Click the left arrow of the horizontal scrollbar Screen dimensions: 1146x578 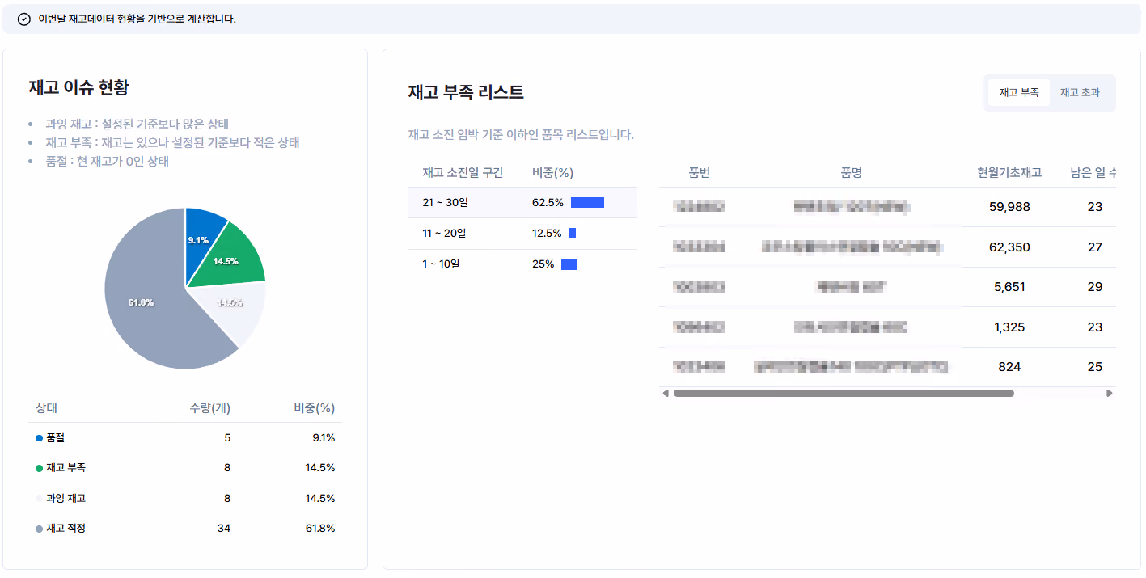tap(666, 394)
